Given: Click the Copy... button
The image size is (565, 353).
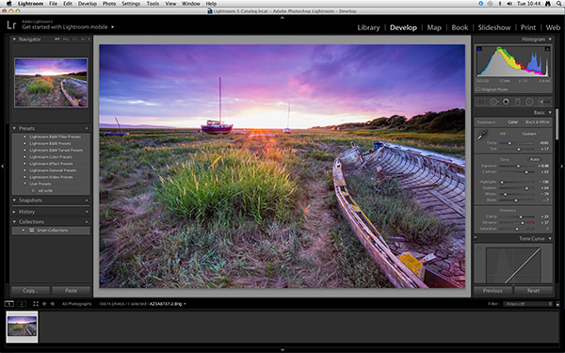Looking at the screenshot, I should coord(30,290).
